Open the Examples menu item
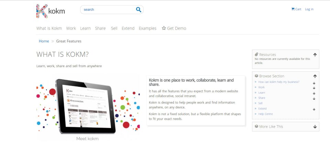 click(147, 28)
